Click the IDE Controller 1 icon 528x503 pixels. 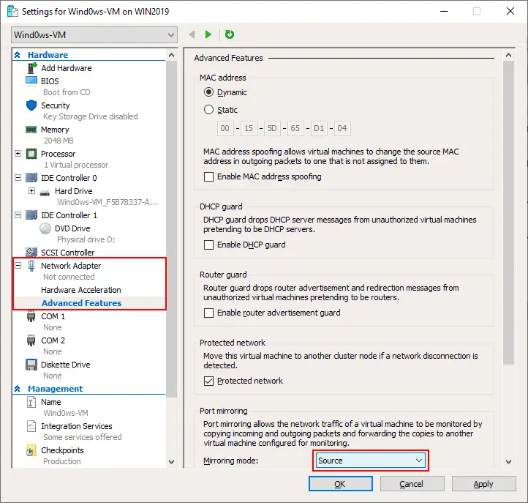tap(31, 215)
